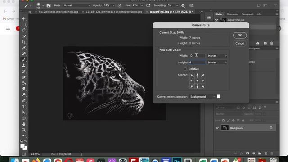Toggle pressure for size icon

point(191,6)
